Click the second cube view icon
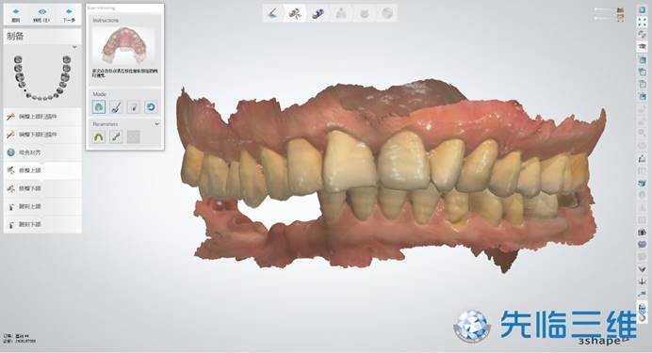The height and width of the screenshot is (353, 652). (x=643, y=72)
